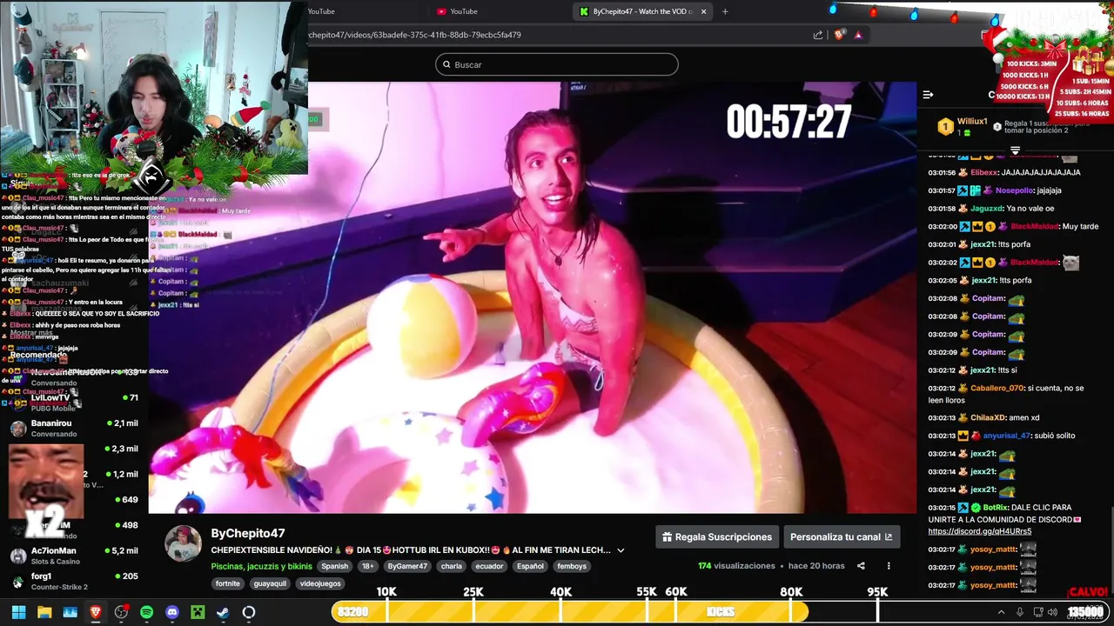This screenshot has height=626, width=1114.
Task: Open the volume control in the system tray
Action: point(1052,612)
